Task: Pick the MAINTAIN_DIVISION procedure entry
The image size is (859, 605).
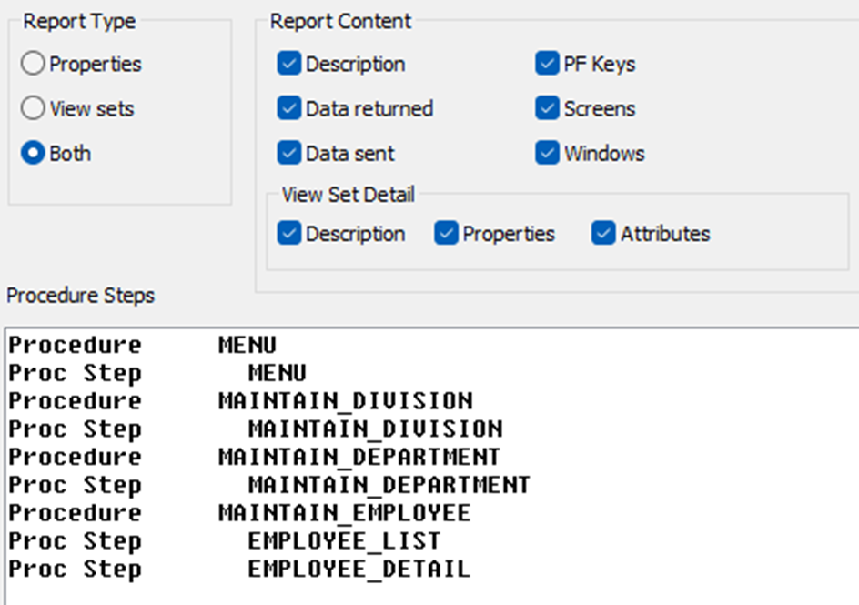Action: [x=433, y=401]
